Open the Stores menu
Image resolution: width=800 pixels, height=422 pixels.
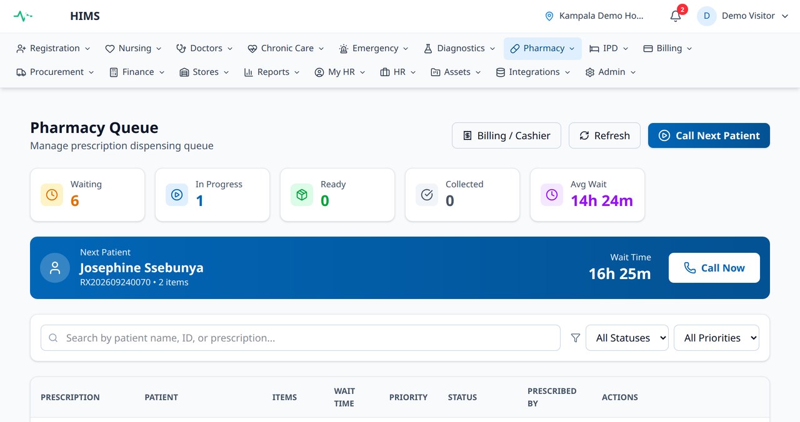pyautogui.click(x=204, y=72)
